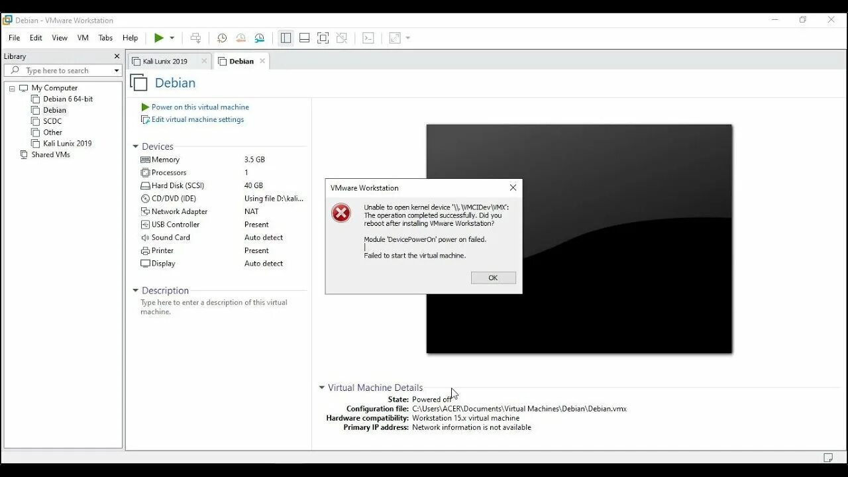Screen dimensions: 848x477
Task: Click the Printer device row
Action: click(x=222, y=250)
